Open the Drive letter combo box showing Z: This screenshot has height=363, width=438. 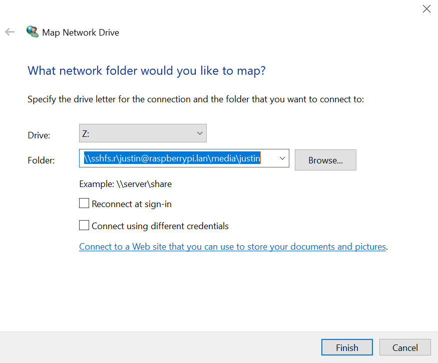[143, 133]
